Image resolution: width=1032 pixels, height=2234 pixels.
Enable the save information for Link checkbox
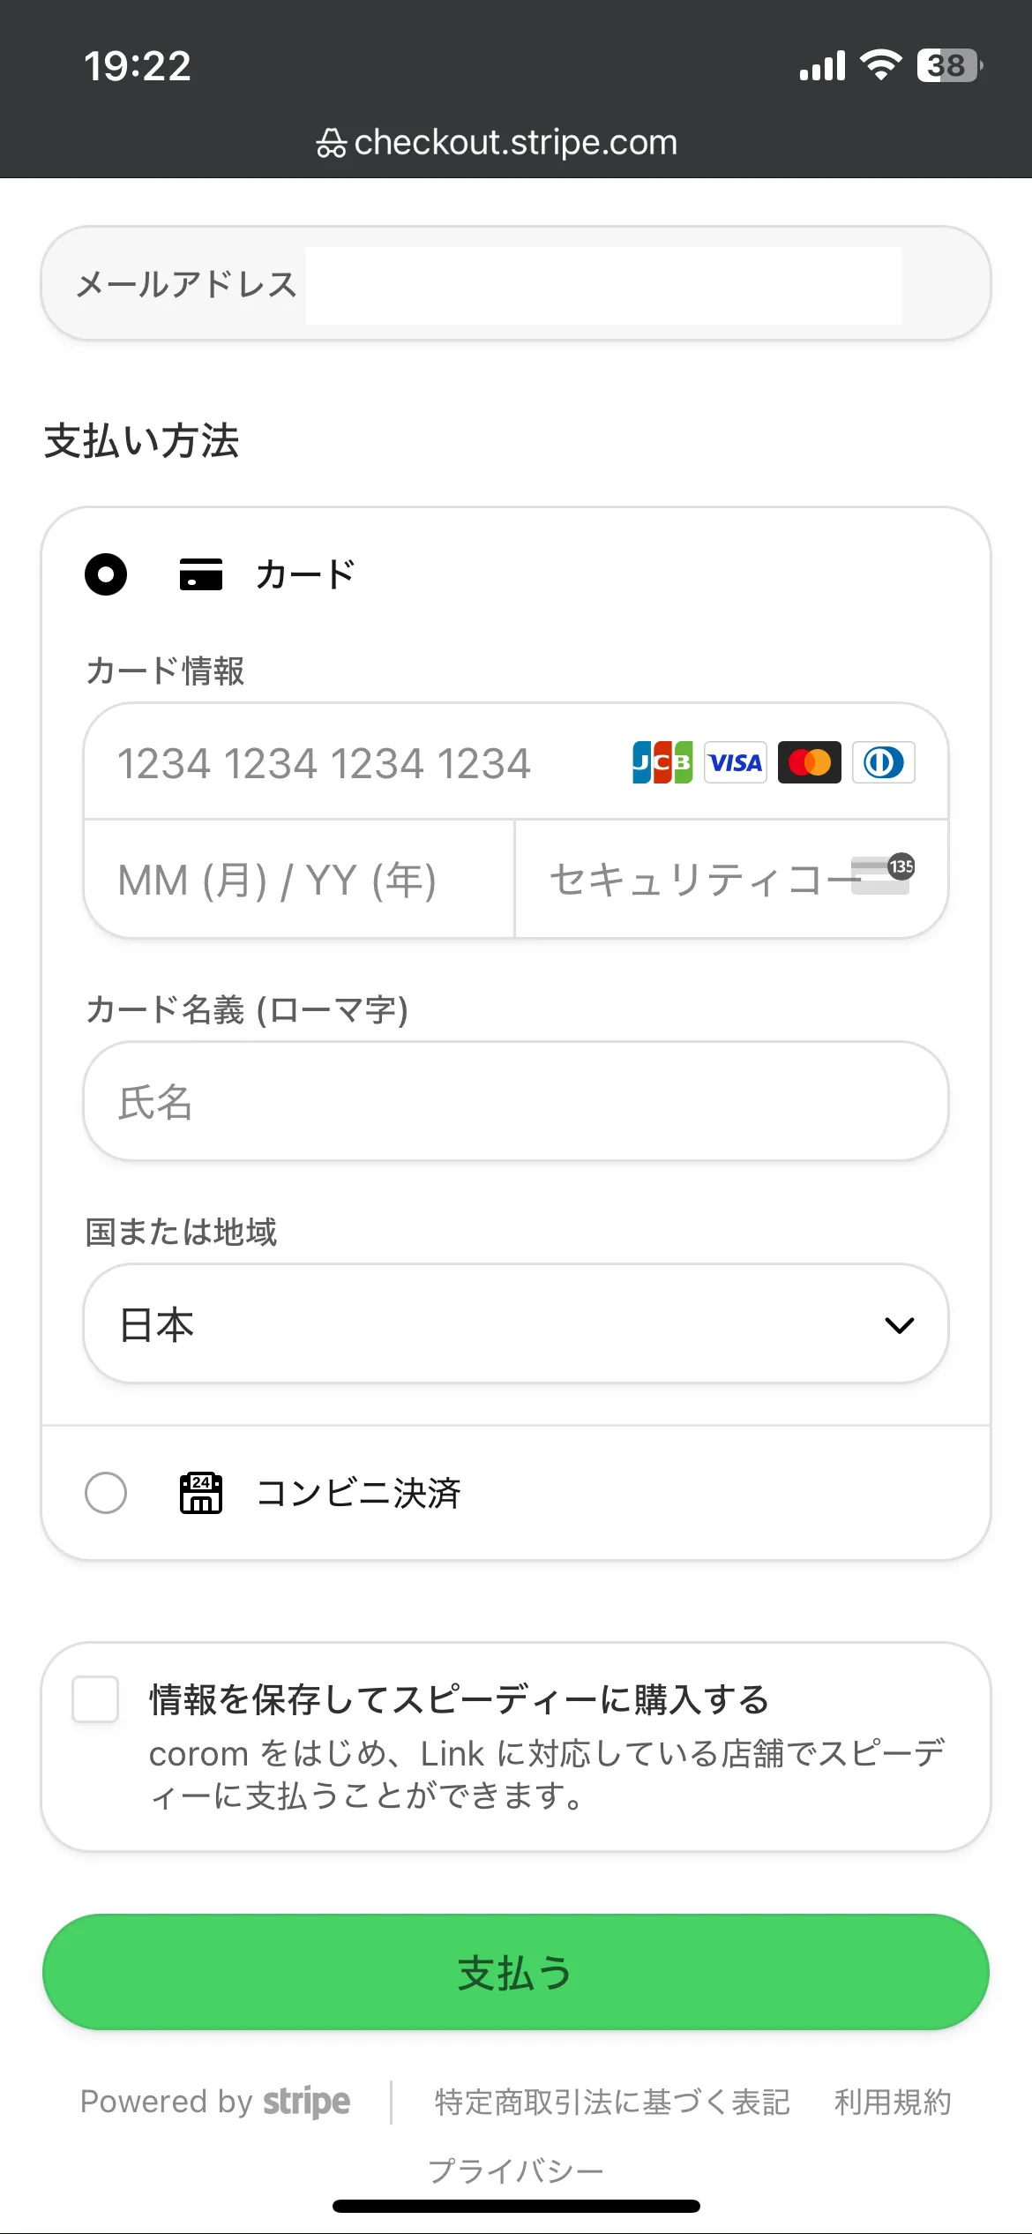95,1699
